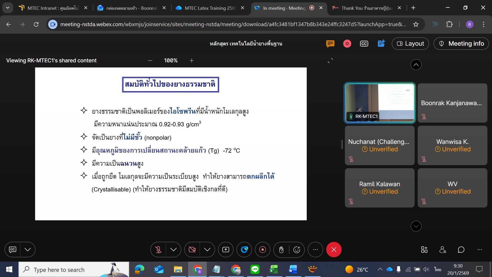The height and width of the screenshot is (277, 492).
Task: Click the Apps grid icon
Action: (424, 250)
